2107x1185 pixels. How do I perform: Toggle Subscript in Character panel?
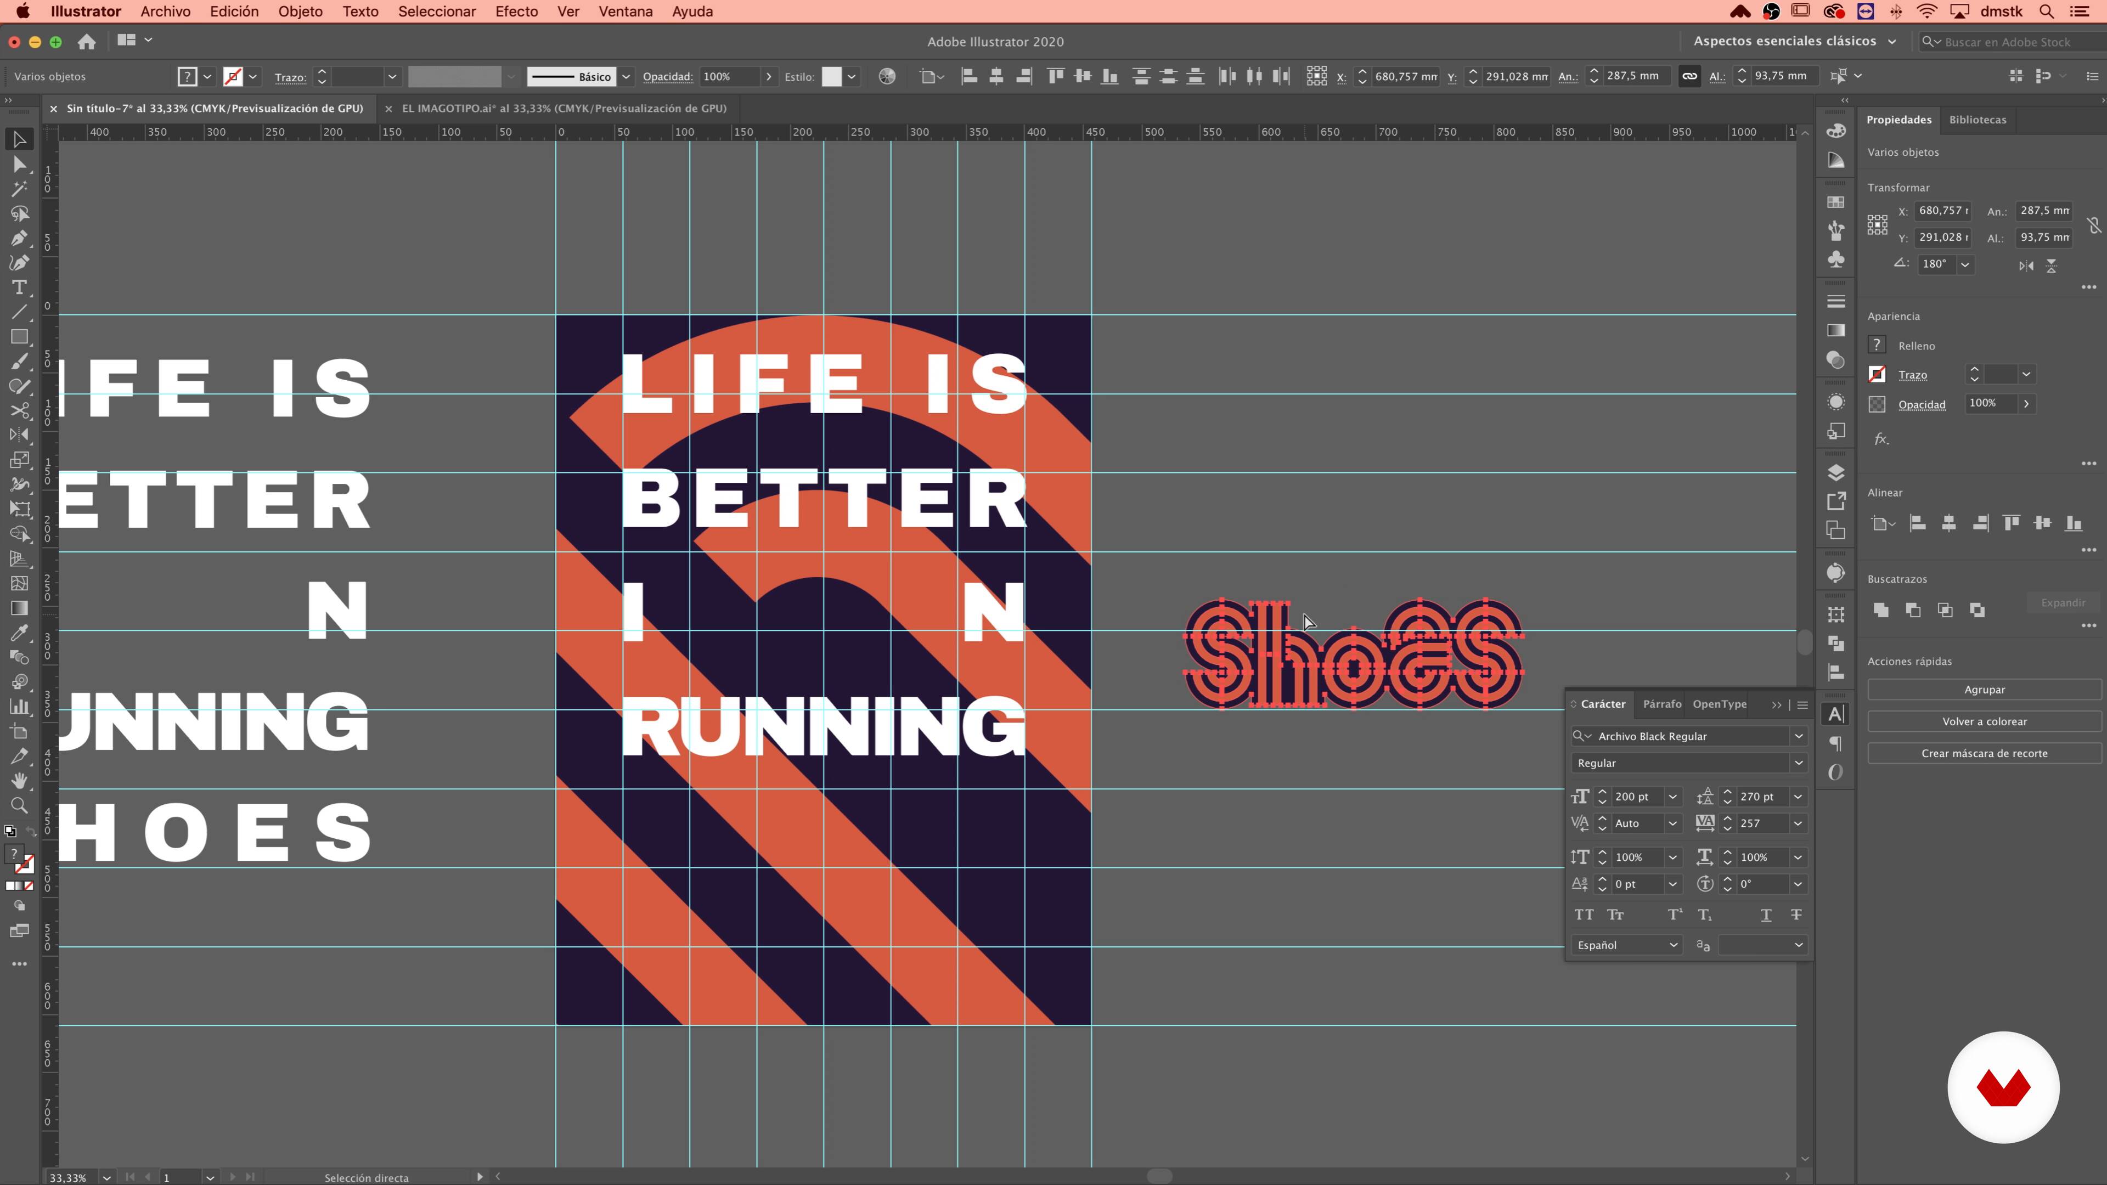(x=1705, y=915)
